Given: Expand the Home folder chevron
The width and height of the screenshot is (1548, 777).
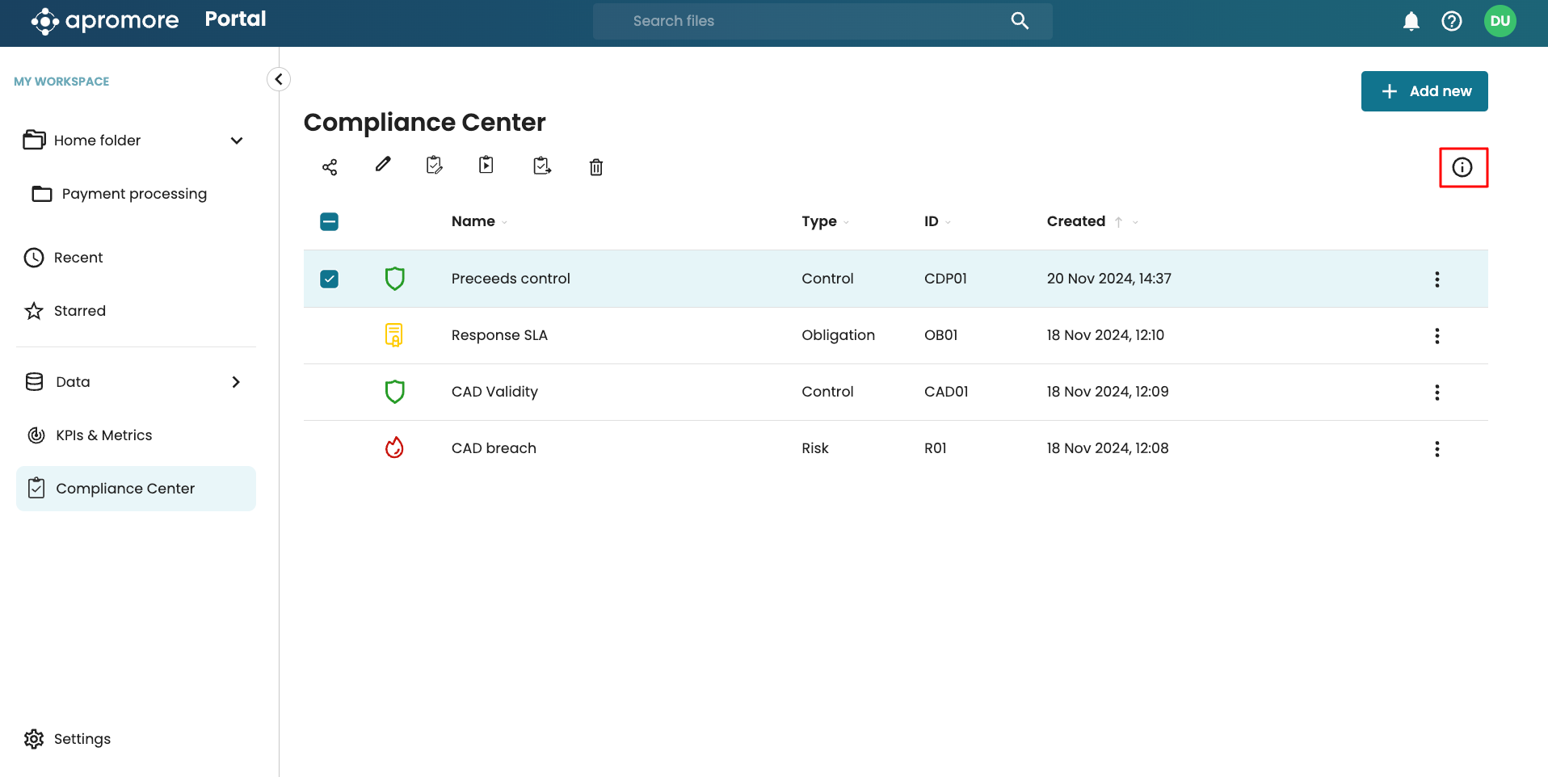Looking at the screenshot, I should coord(237,141).
